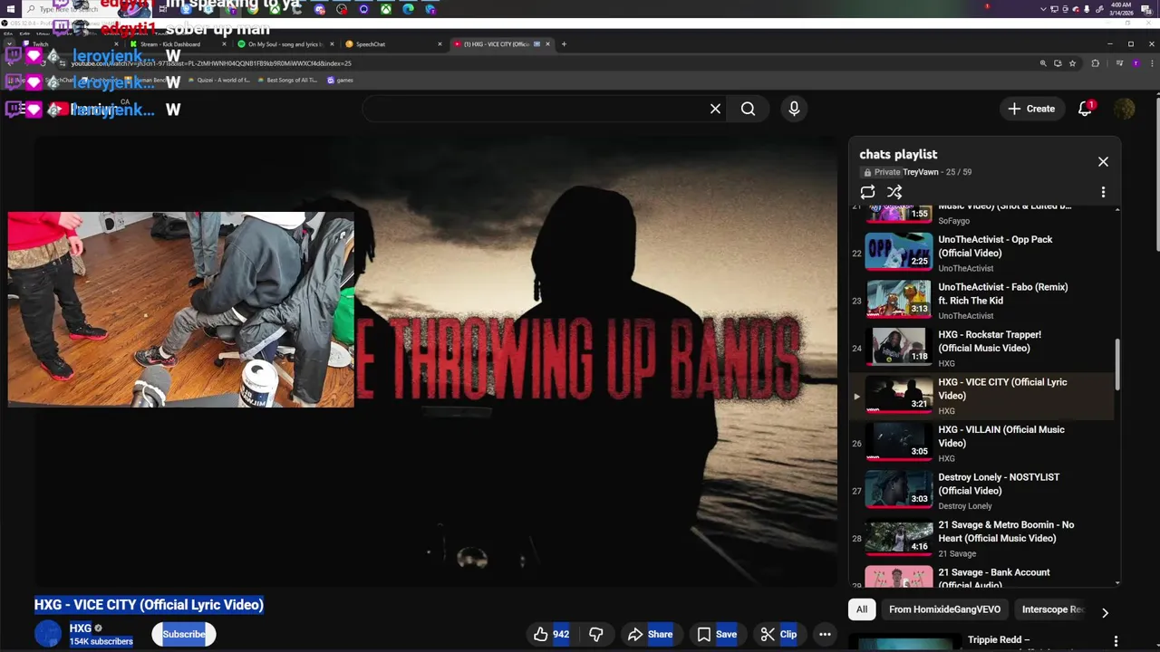Open the YouTube account avatar menu
Image resolution: width=1160 pixels, height=652 pixels.
[1125, 109]
